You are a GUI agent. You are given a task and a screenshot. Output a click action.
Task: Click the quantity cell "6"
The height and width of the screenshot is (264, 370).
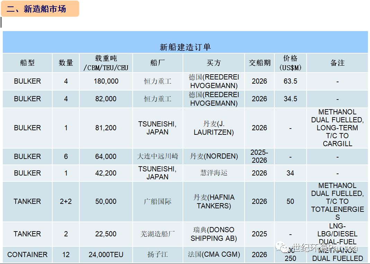tap(66, 157)
